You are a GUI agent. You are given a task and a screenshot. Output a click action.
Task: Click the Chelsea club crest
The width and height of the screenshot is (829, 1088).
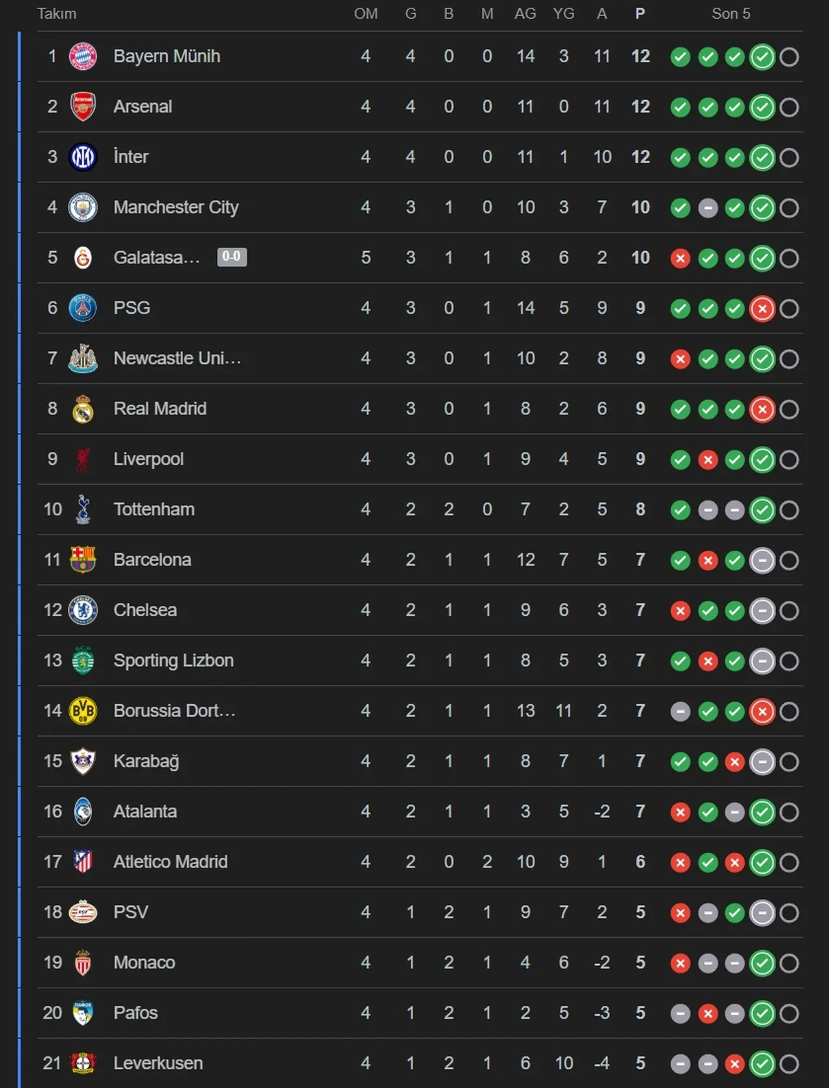coord(83,610)
